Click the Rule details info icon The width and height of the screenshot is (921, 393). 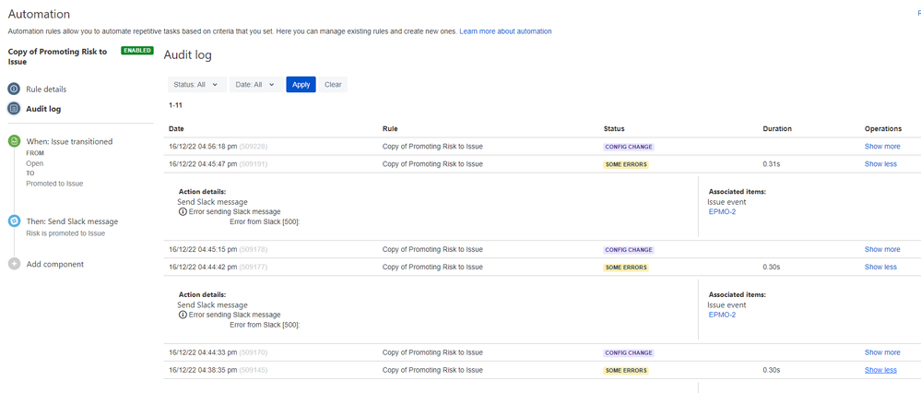14,89
